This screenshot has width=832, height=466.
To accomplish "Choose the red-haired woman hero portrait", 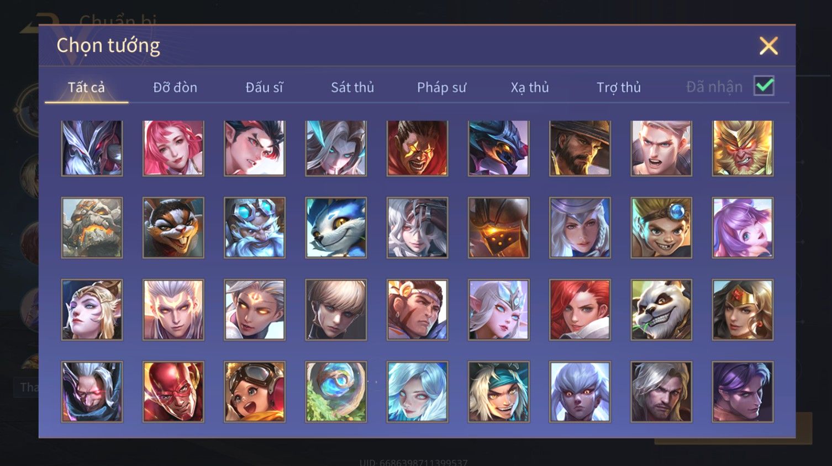I will (580, 309).
